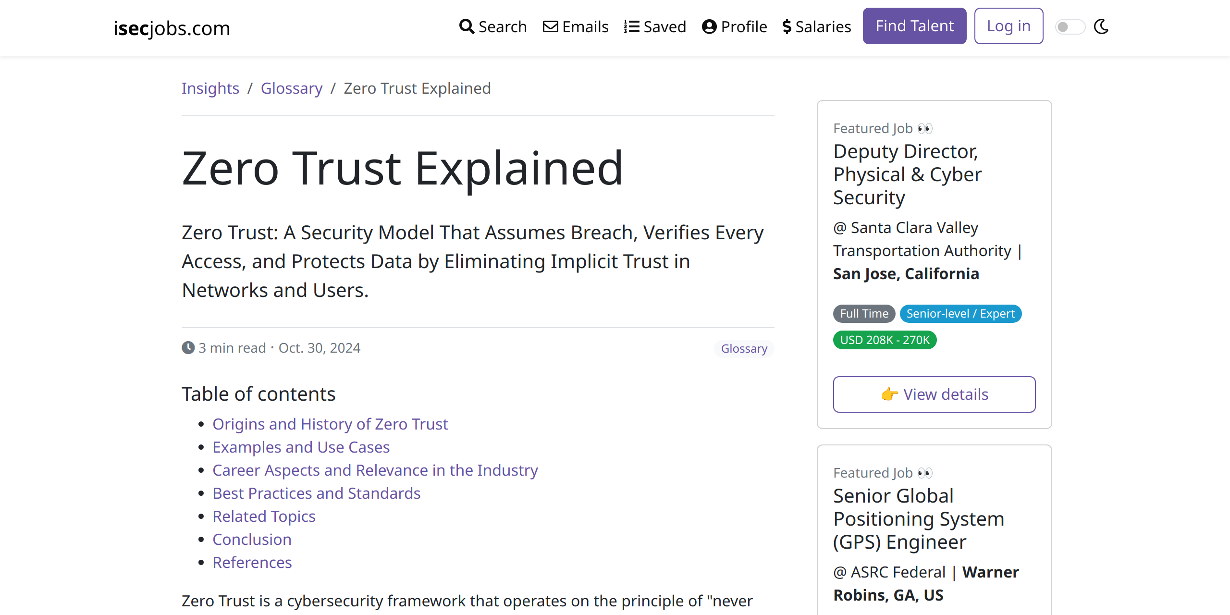Click the dark mode moon icon

1101,26
